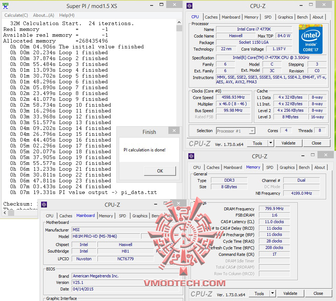The image size is (336, 301).
Task: Click the LPCIO NCT6779 field
Action: pyautogui.click(x=125, y=259)
